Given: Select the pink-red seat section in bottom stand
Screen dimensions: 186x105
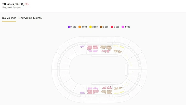Looking at the screenshot, I should click(93, 90).
